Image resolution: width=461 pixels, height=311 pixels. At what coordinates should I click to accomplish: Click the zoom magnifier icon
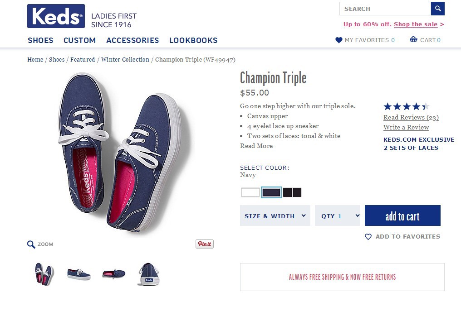pyautogui.click(x=31, y=244)
